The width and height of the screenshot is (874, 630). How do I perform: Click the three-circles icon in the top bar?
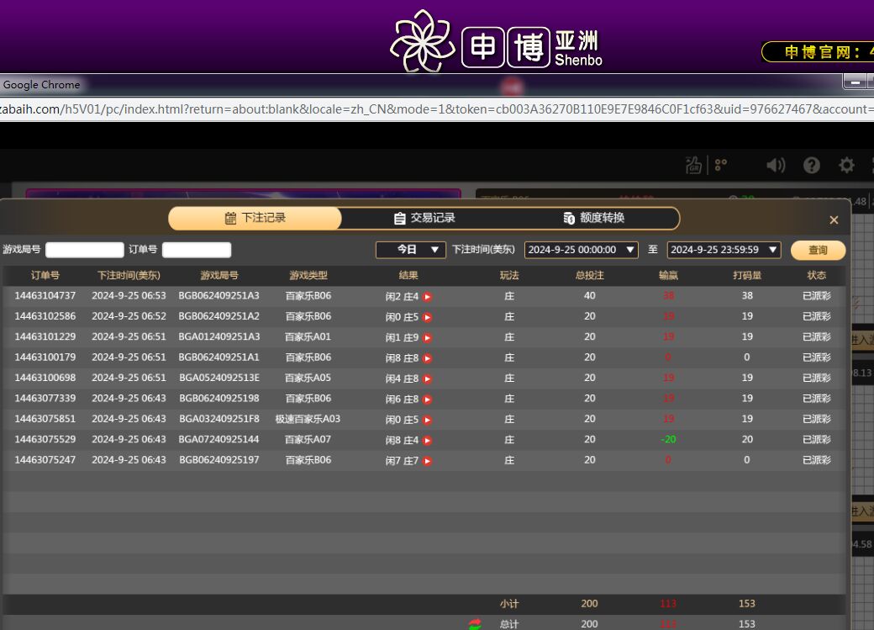(721, 166)
